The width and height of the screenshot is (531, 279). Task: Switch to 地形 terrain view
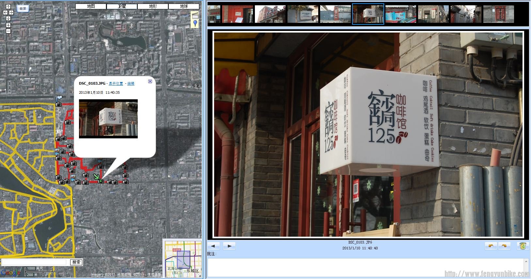tap(153, 6)
